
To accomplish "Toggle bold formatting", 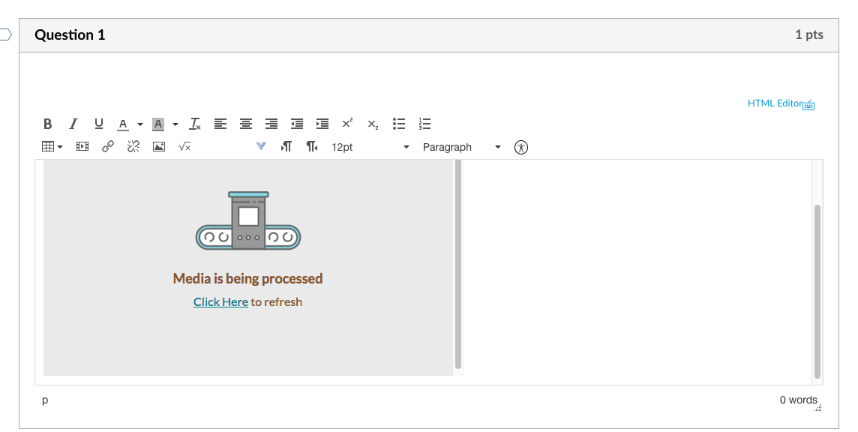I will (47, 124).
